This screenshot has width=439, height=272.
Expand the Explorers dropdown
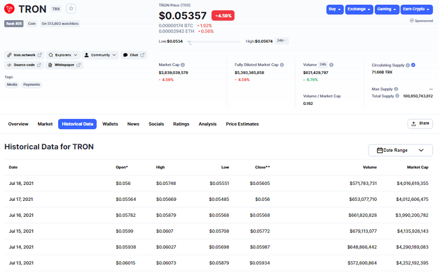[x=63, y=55]
